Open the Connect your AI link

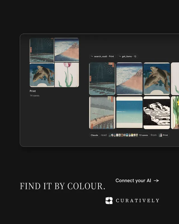[x=137, y=181]
